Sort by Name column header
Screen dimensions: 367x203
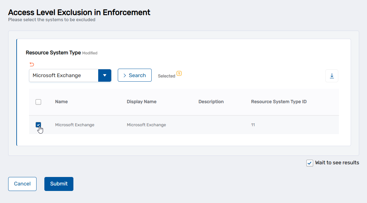point(61,102)
